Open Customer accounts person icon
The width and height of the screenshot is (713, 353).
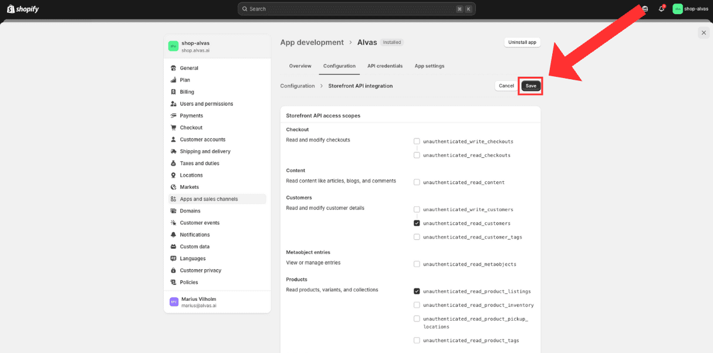[x=174, y=140]
